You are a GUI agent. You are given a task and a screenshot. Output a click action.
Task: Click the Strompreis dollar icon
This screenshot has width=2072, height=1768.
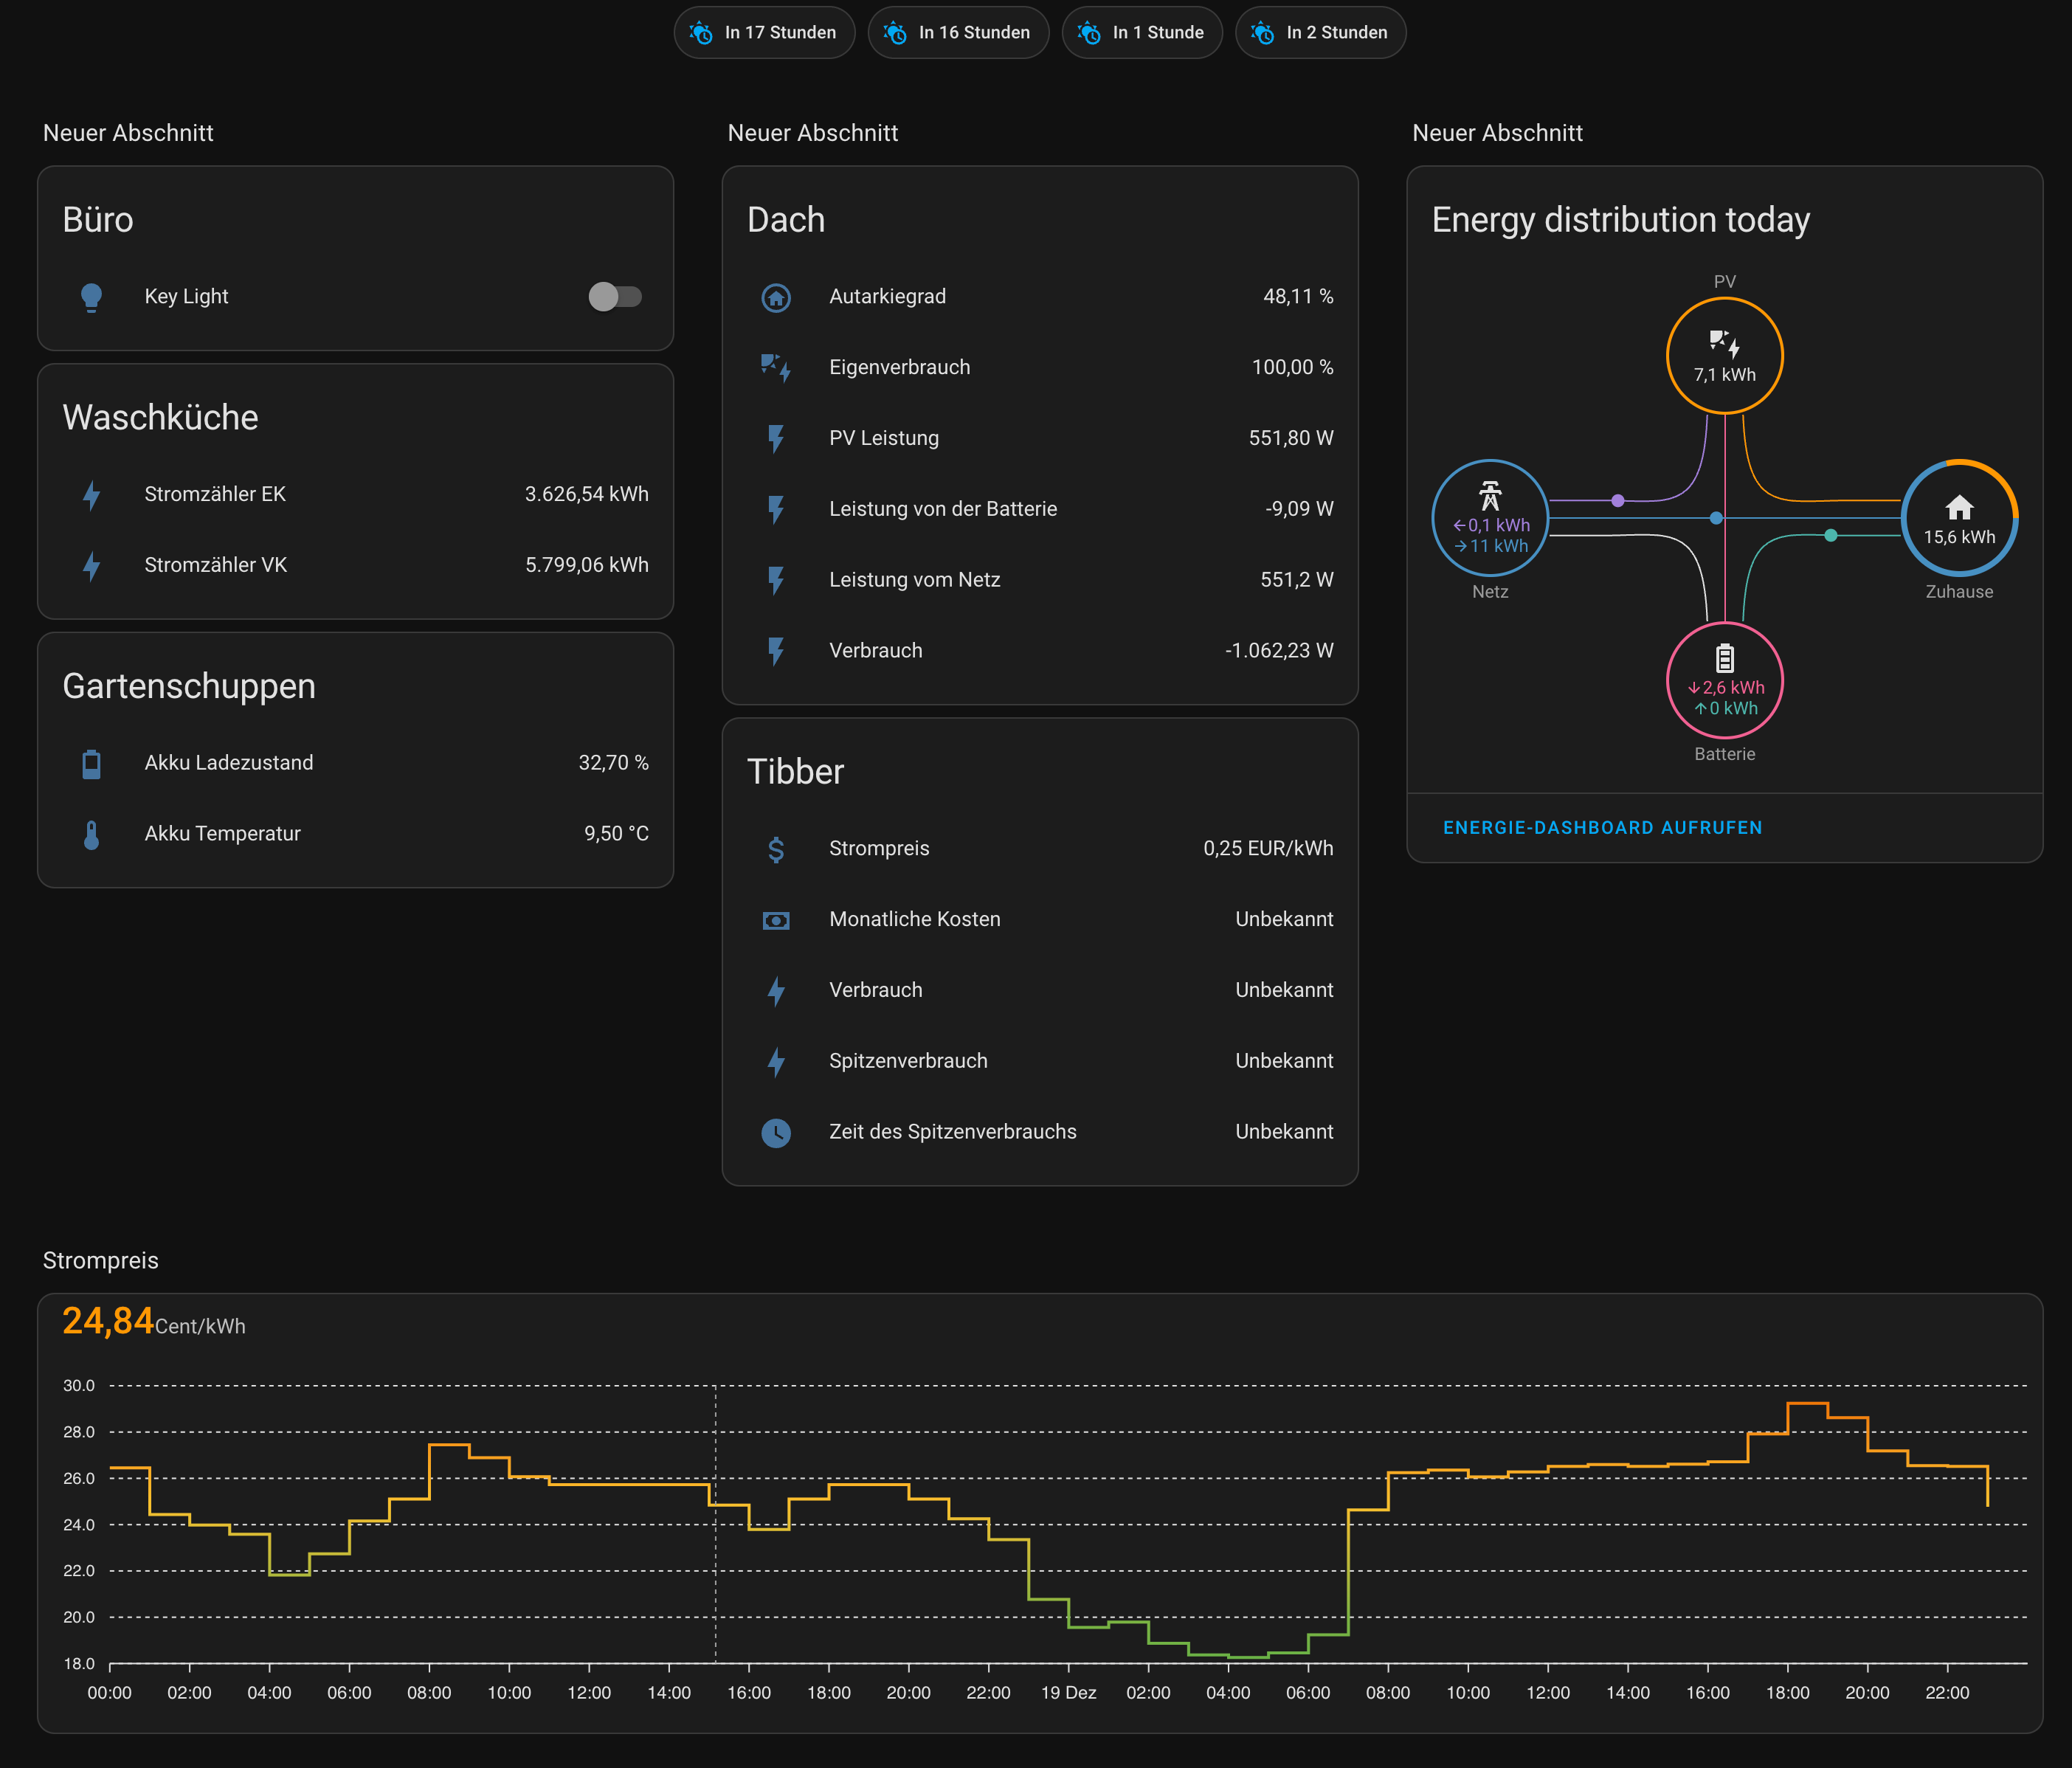point(776,850)
